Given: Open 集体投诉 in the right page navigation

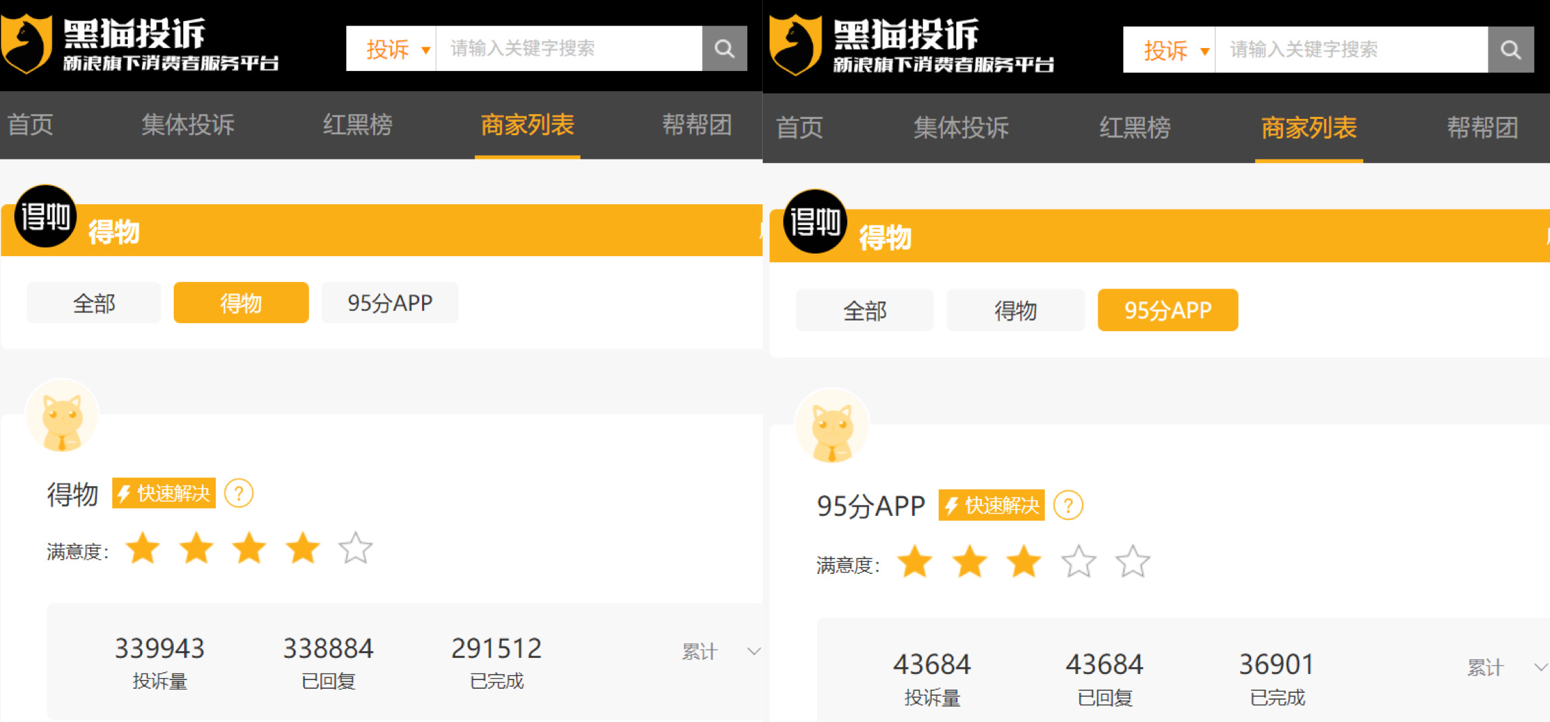Looking at the screenshot, I should [961, 128].
